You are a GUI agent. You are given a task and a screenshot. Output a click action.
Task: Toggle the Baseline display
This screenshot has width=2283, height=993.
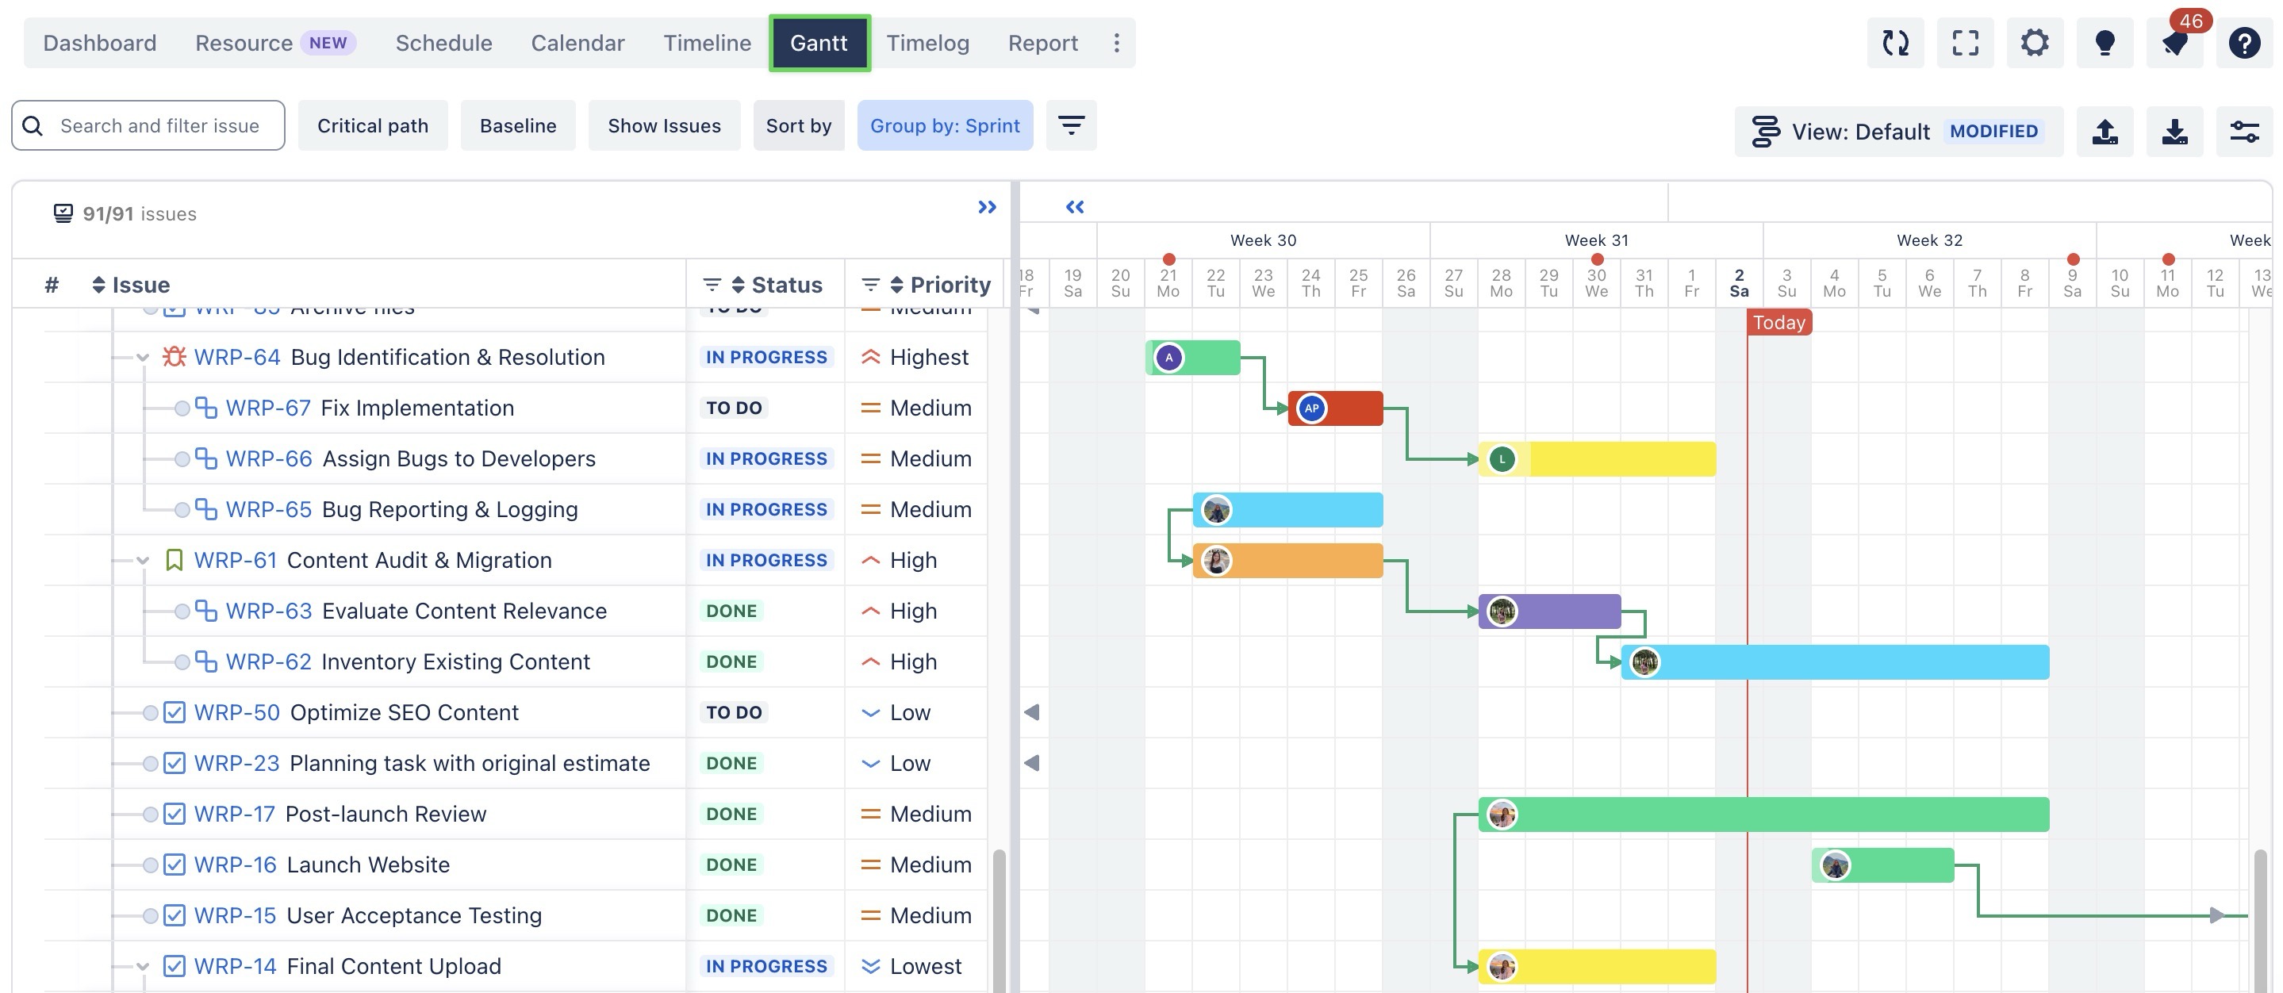pyautogui.click(x=517, y=126)
